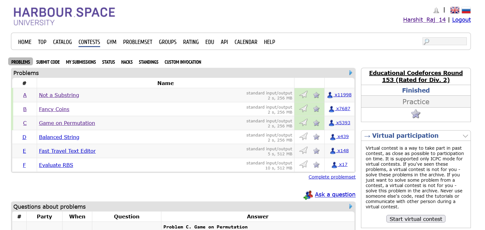Open the HOME menu item

(25, 42)
